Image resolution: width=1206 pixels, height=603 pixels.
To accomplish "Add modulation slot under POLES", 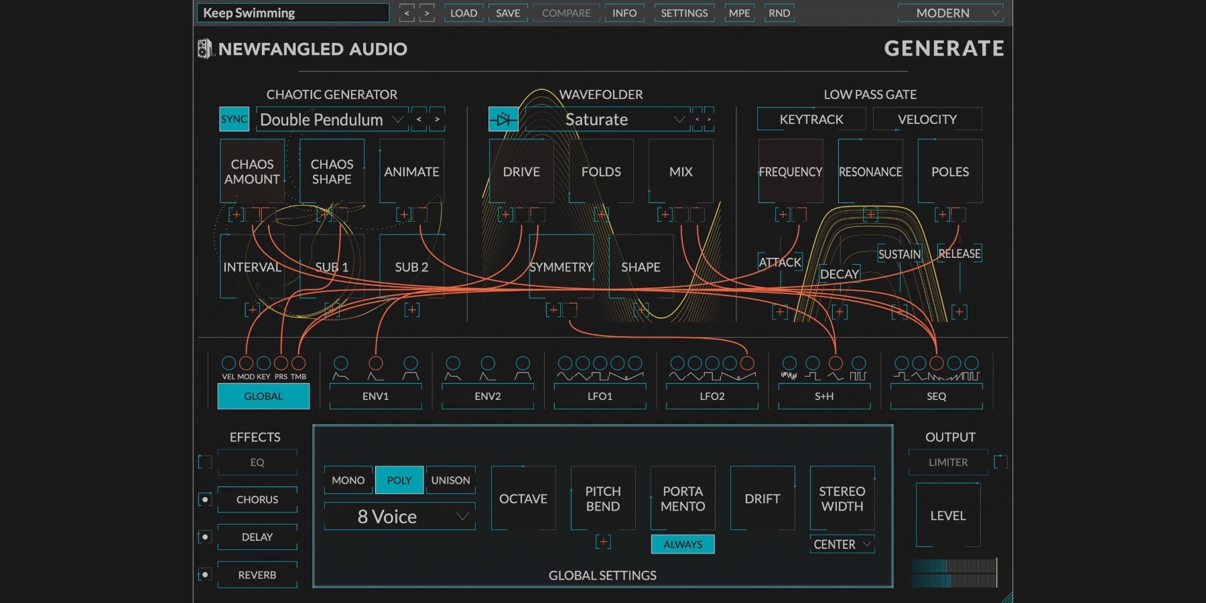I will pyautogui.click(x=942, y=214).
